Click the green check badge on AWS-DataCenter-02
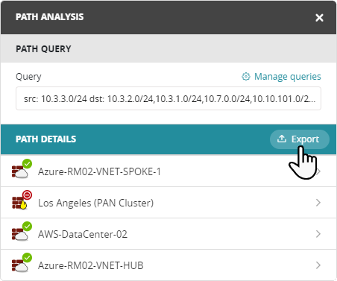The width and height of the screenshot is (337, 281). [x=27, y=226]
